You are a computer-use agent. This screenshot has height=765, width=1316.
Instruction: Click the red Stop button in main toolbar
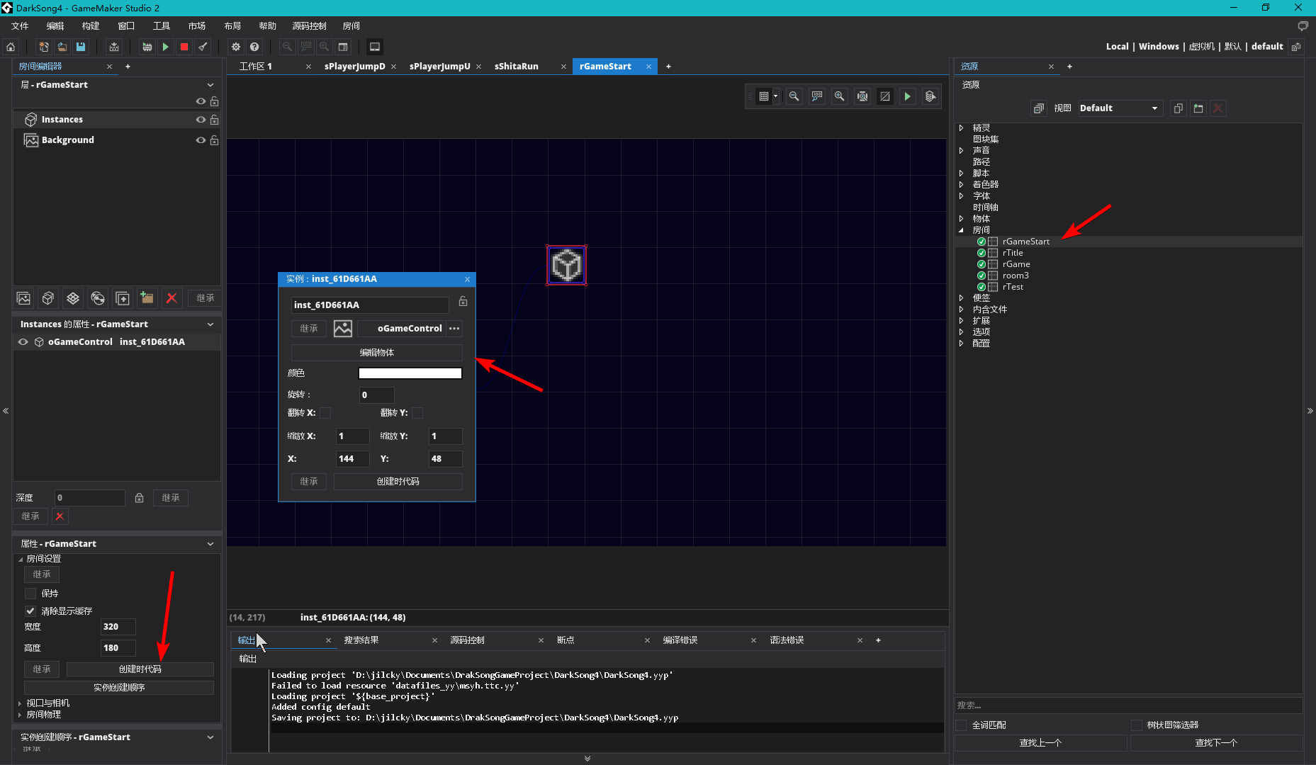tap(184, 47)
